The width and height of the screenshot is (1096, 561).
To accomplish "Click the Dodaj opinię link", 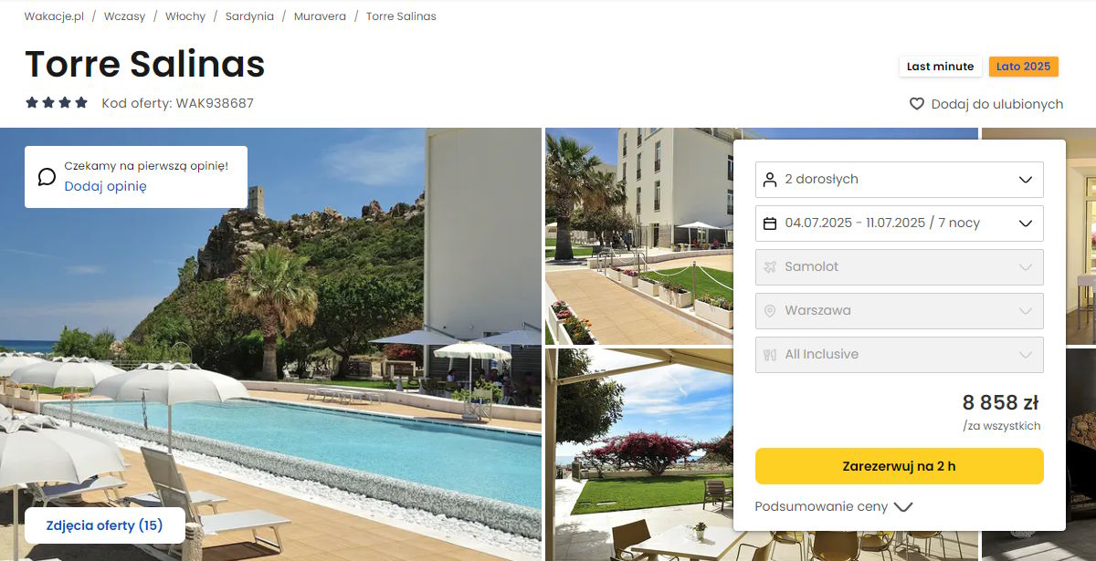I will coord(105,186).
